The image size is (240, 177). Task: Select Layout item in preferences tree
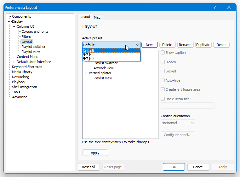(x=27, y=42)
